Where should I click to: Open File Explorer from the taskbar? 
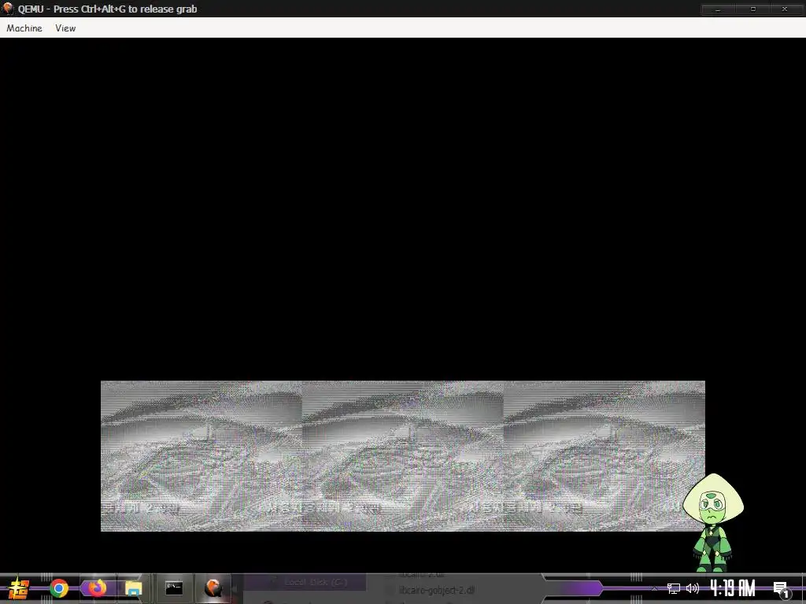click(134, 588)
